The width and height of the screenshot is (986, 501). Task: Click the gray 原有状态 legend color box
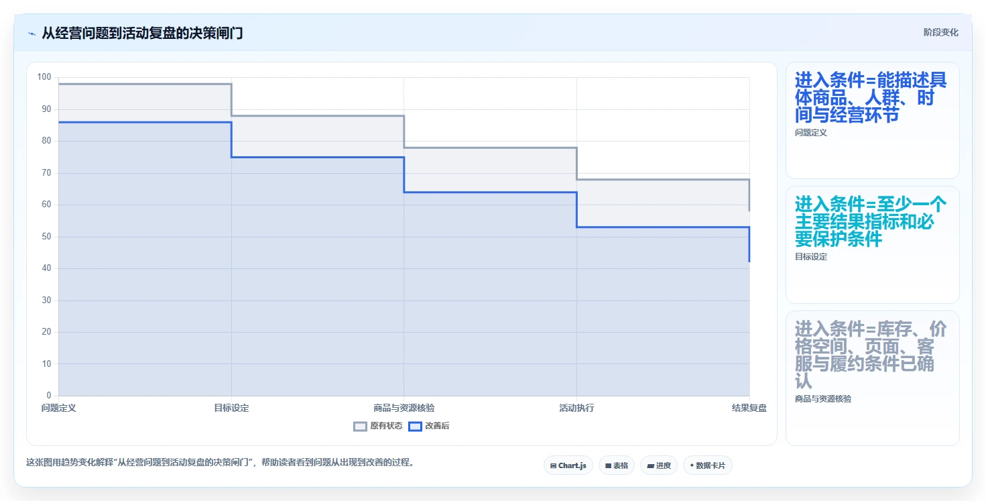pyautogui.click(x=360, y=426)
